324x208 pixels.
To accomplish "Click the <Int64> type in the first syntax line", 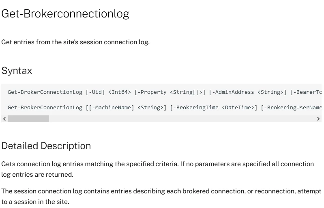I will point(120,92).
